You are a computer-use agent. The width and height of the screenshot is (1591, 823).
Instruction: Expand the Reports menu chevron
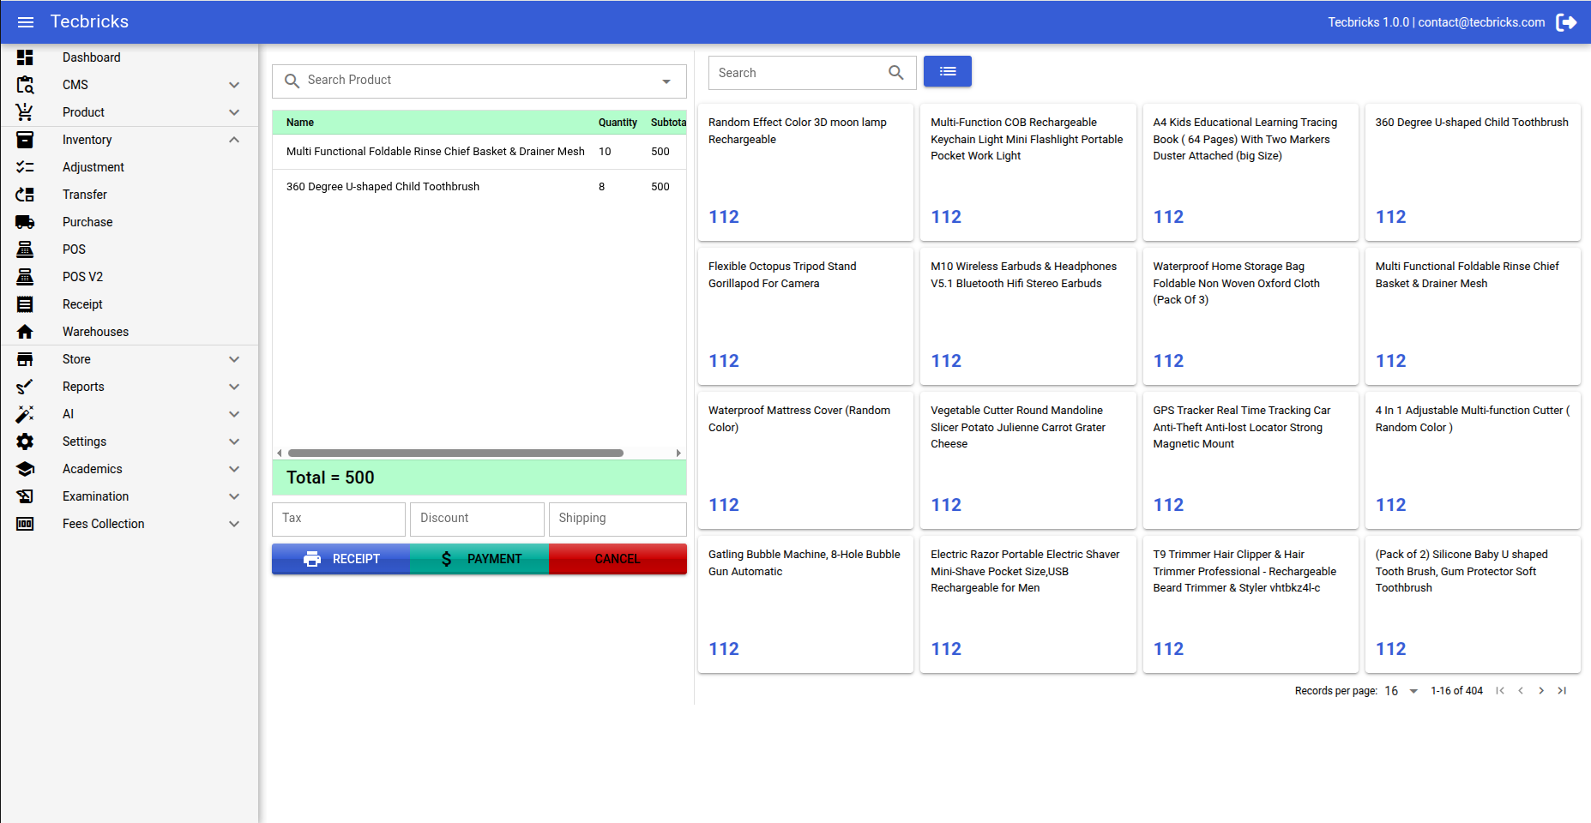coord(234,387)
